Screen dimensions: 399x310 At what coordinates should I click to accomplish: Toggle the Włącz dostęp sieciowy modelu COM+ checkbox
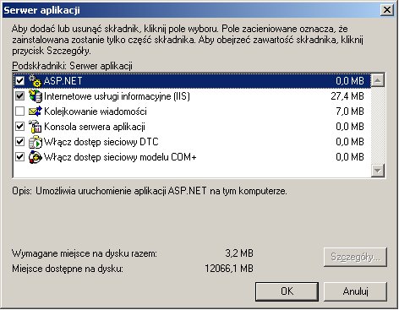pos(19,157)
